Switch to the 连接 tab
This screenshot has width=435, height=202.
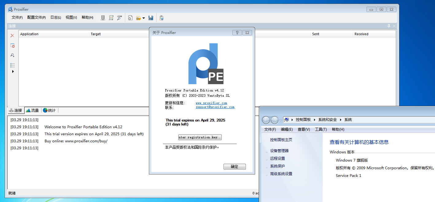point(16,110)
